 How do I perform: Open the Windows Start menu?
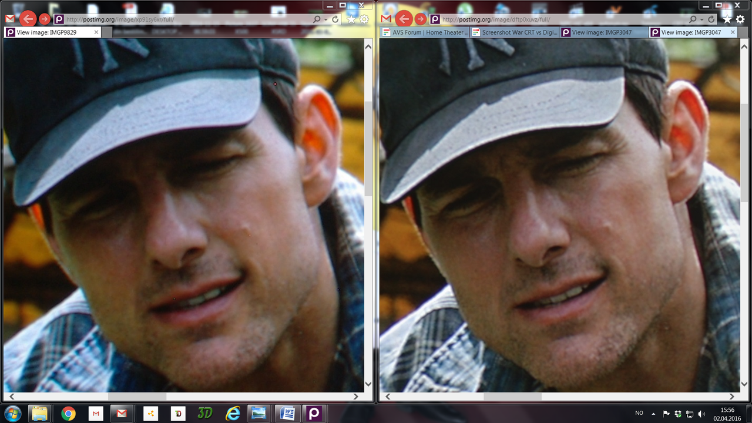tap(12, 414)
